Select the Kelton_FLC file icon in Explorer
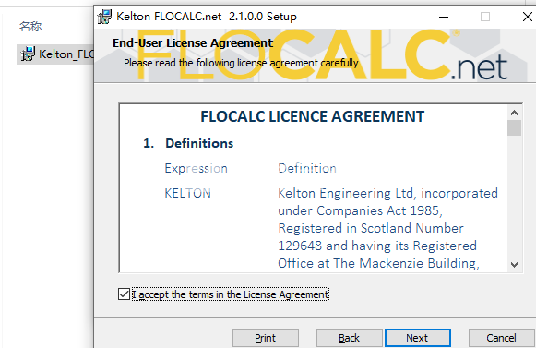 (28, 54)
